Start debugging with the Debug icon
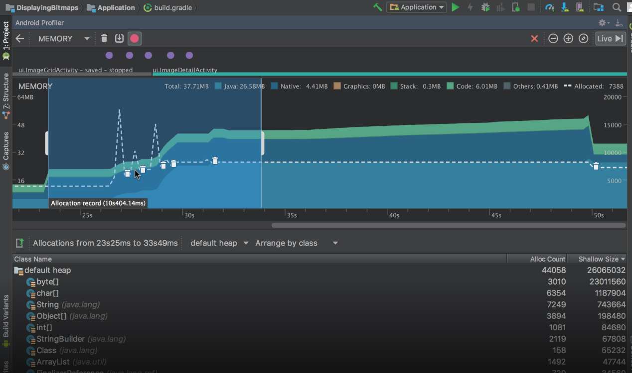Image resolution: width=632 pixels, height=373 pixels. coord(485,7)
